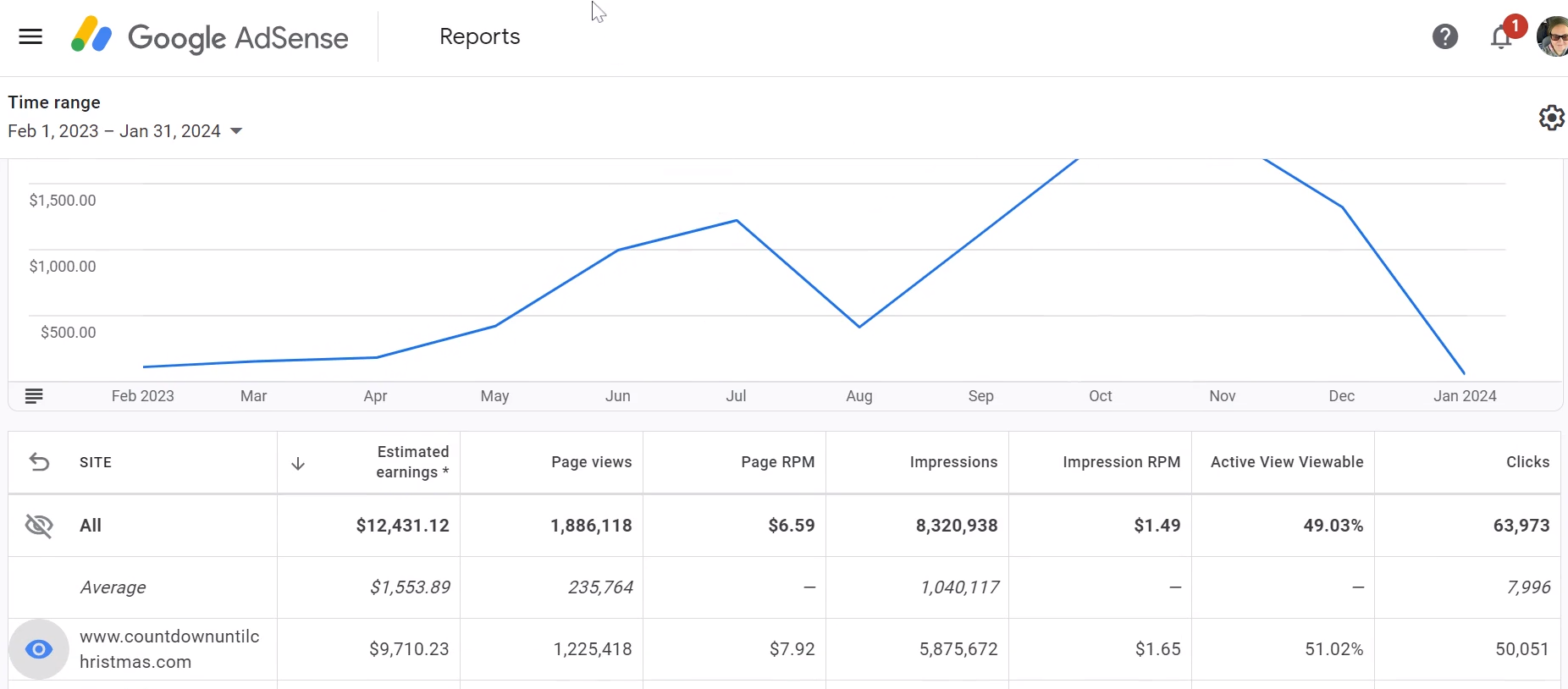Click the $500.00 y-axis label

[69, 333]
